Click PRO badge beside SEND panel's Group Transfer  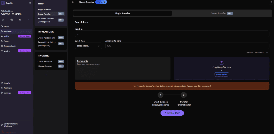click(x=61, y=14)
